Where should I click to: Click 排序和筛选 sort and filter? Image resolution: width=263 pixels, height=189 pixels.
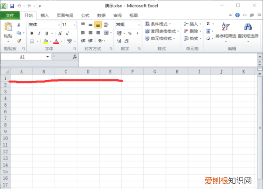(x=226, y=32)
